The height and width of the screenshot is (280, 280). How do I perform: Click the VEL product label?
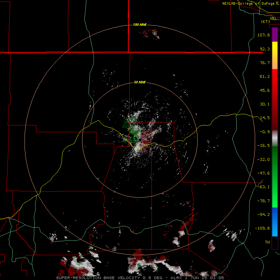(273, 18)
